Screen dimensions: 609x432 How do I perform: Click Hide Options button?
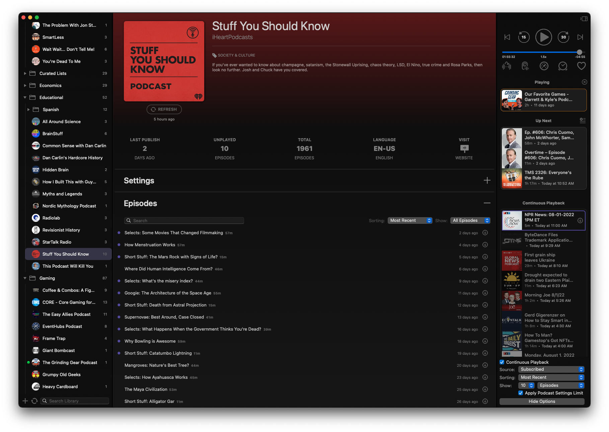click(542, 401)
